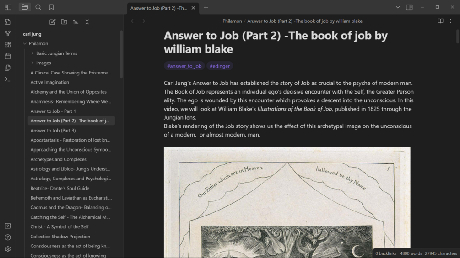Open the file explorer folder tab
This screenshot has height=258, width=460.
click(x=25, y=7)
